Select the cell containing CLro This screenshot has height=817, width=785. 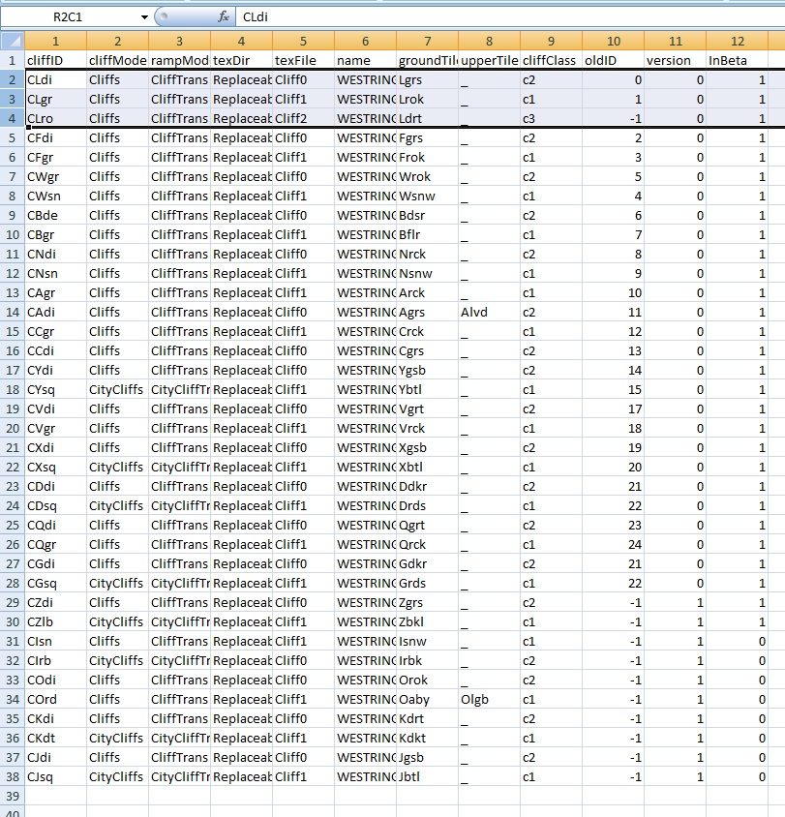pos(56,118)
